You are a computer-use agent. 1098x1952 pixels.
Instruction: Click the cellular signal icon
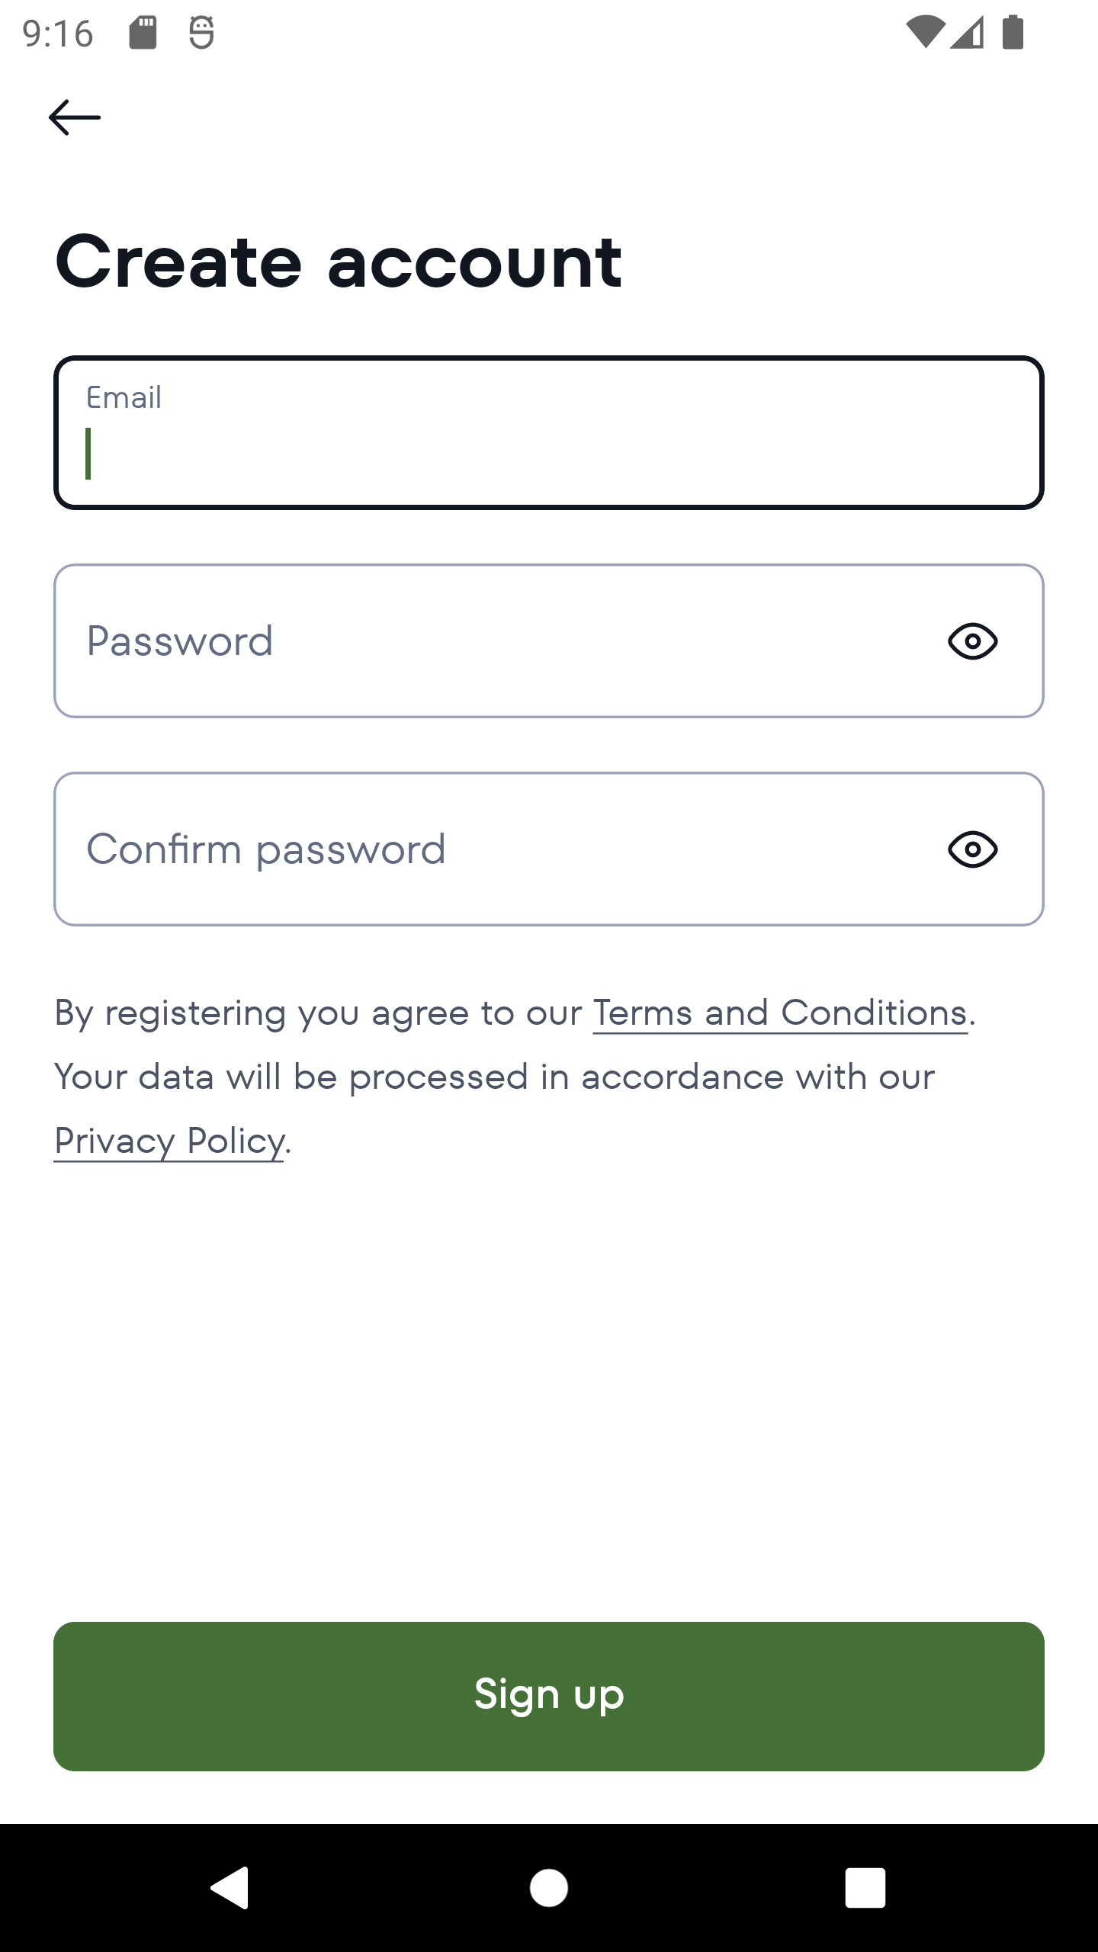[x=967, y=33]
